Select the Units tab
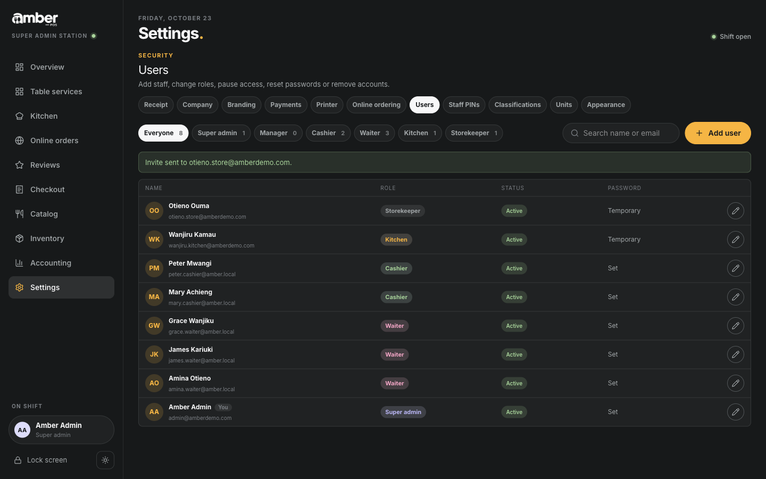This screenshot has width=766, height=479. pos(564,105)
